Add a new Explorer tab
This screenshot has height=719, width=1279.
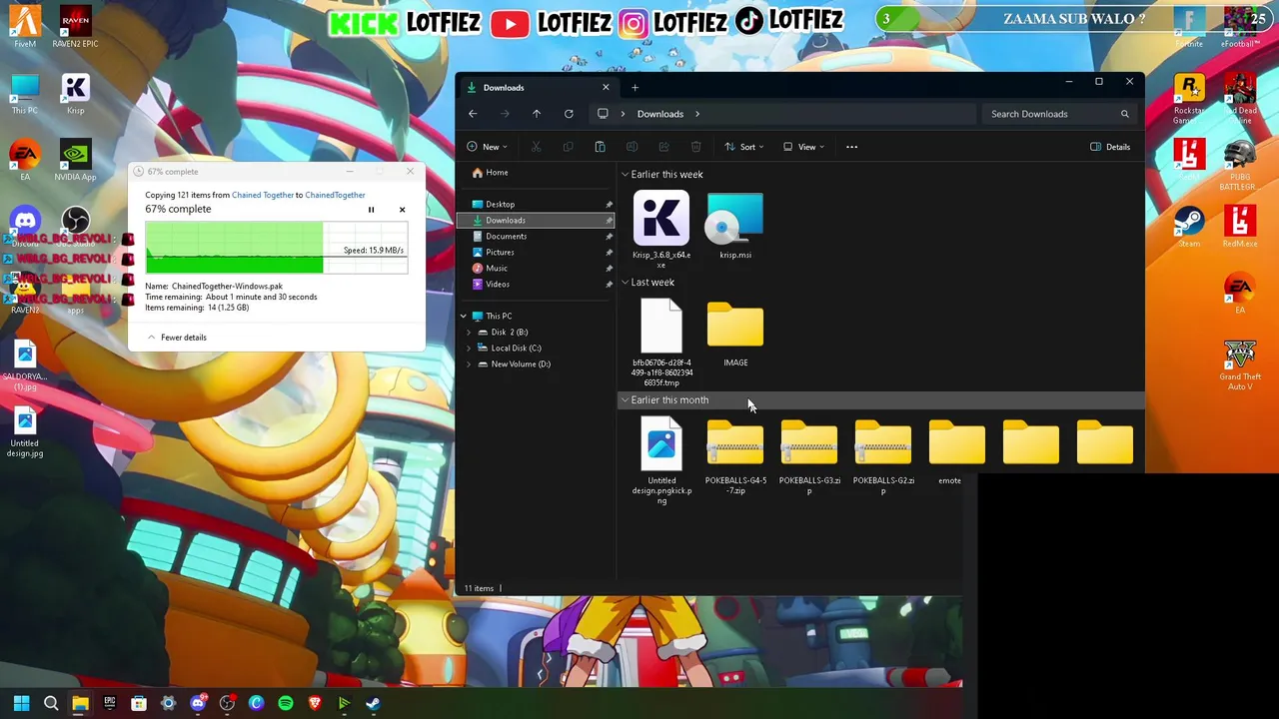pos(635,88)
